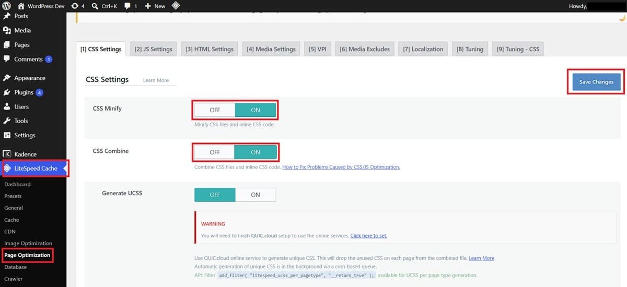Open the Image Optimization submenu item
This screenshot has height=287, width=627.
[28, 243]
